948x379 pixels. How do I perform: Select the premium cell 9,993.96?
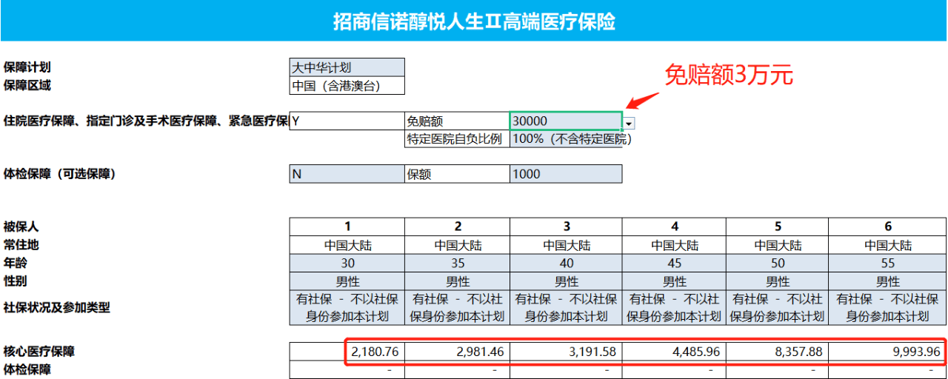pos(887,352)
